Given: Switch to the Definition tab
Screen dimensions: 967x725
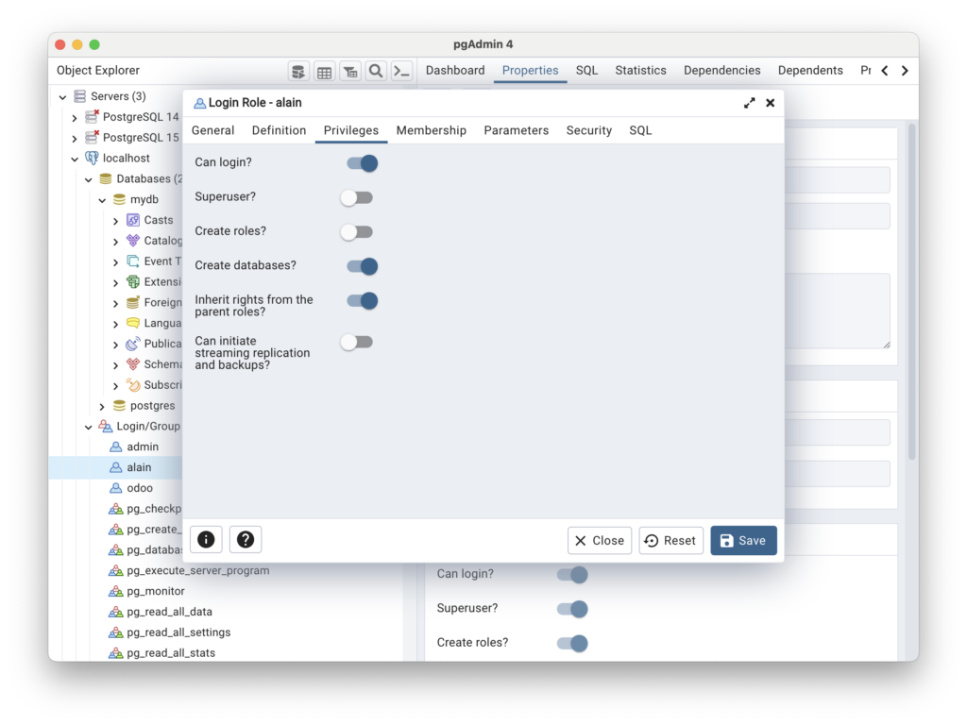Looking at the screenshot, I should click(x=279, y=130).
